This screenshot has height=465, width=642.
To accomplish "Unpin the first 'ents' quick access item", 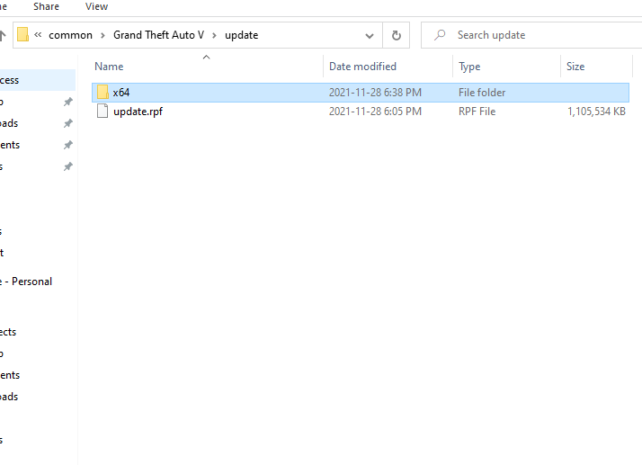I will coord(68,145).
